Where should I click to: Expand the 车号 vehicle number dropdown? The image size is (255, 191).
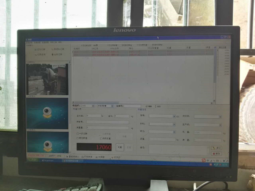click(x=174, y=116)
